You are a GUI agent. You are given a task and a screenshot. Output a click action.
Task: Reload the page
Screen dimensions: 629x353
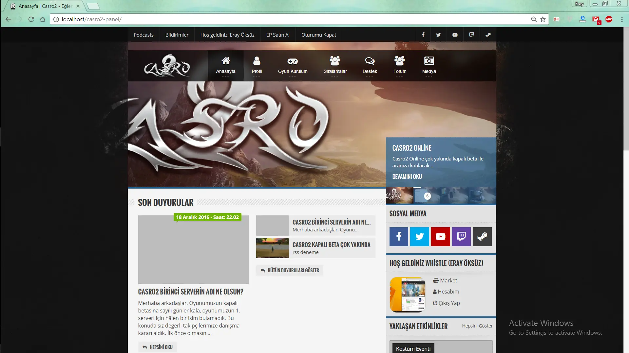point(31,19)
